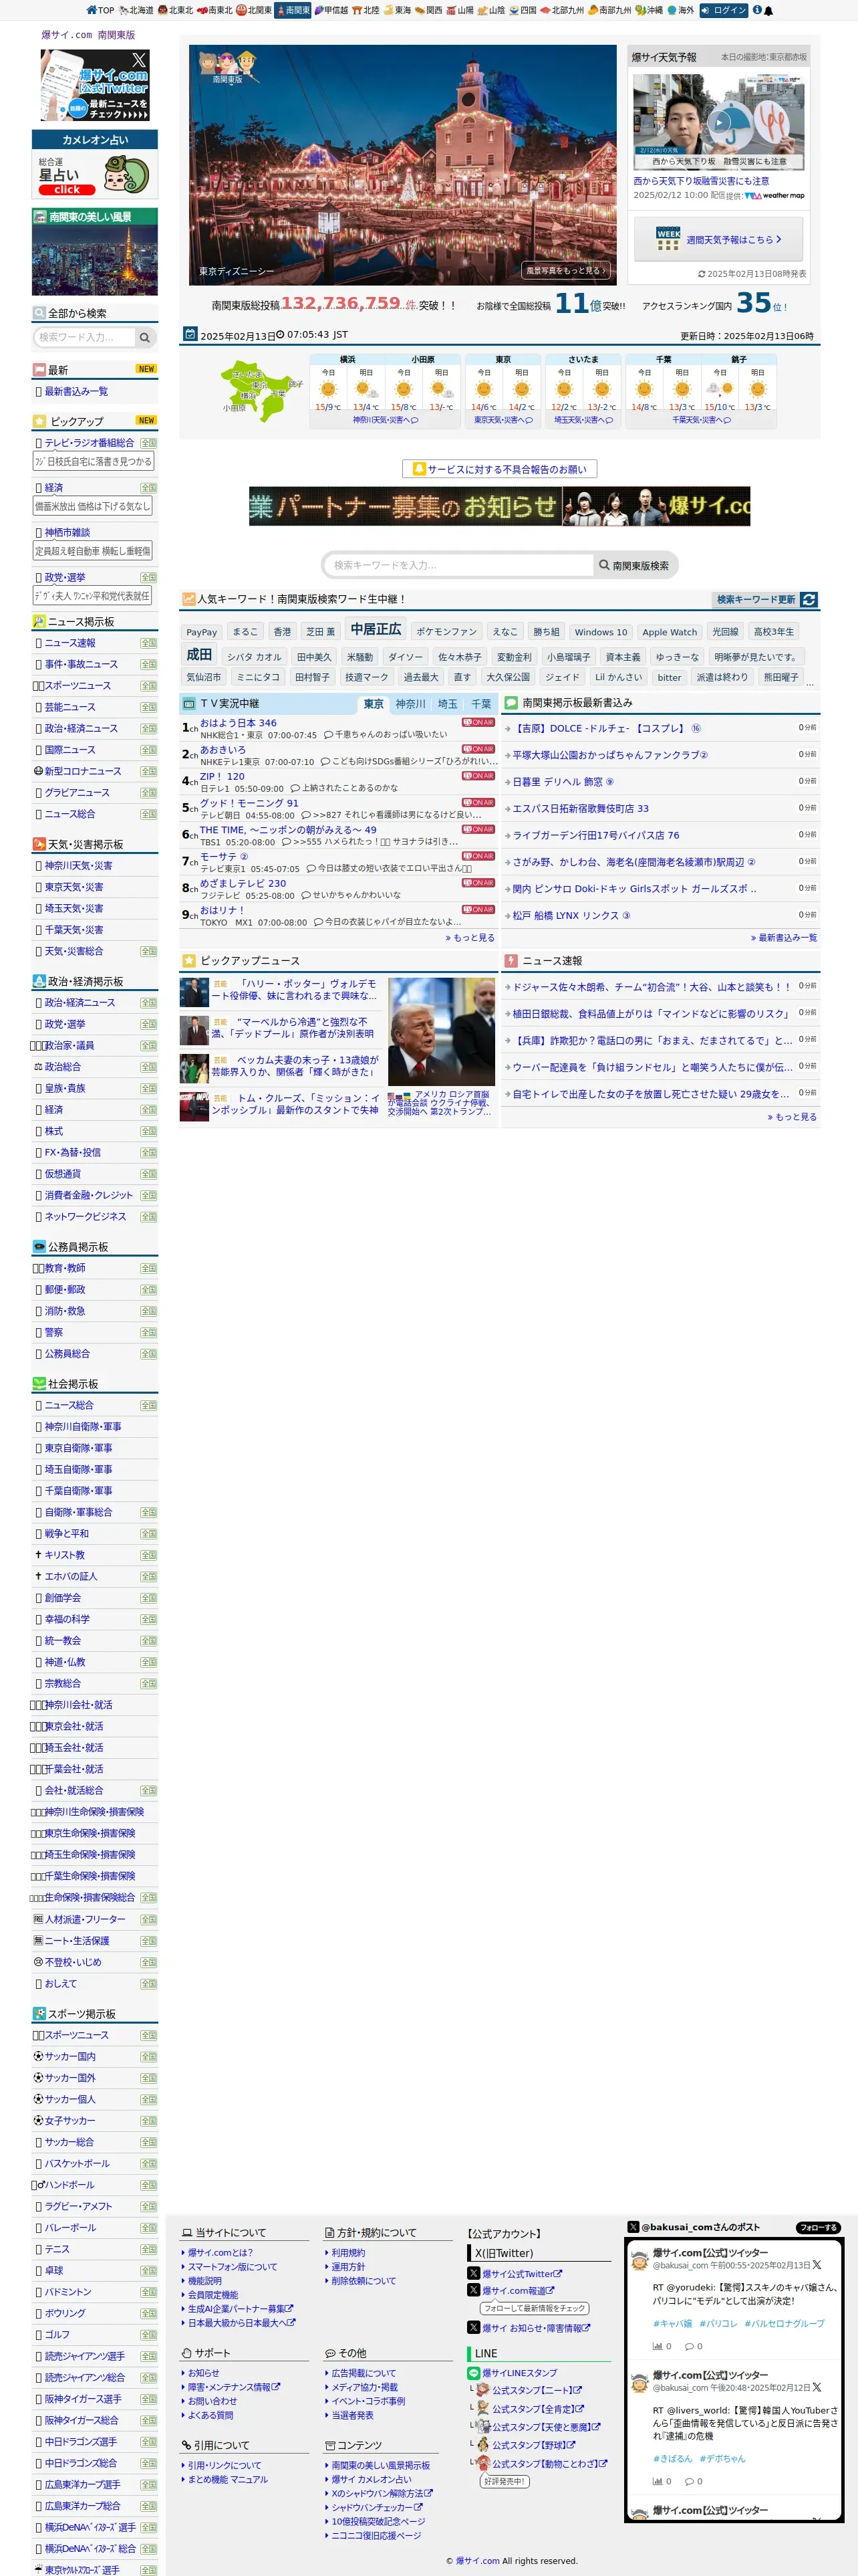Open 東京天気・災害へ link in weather strip
Image resolution: width=858 pixels, height=2576 pixels.
503,421
